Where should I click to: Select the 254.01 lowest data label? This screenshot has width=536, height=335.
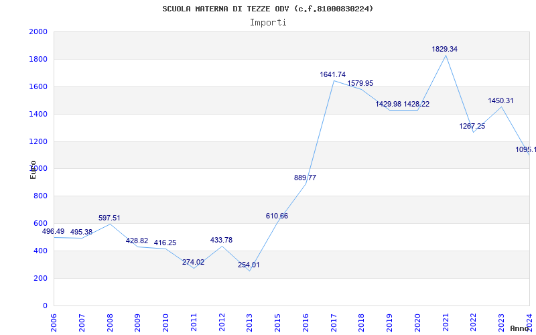[249, 265]
